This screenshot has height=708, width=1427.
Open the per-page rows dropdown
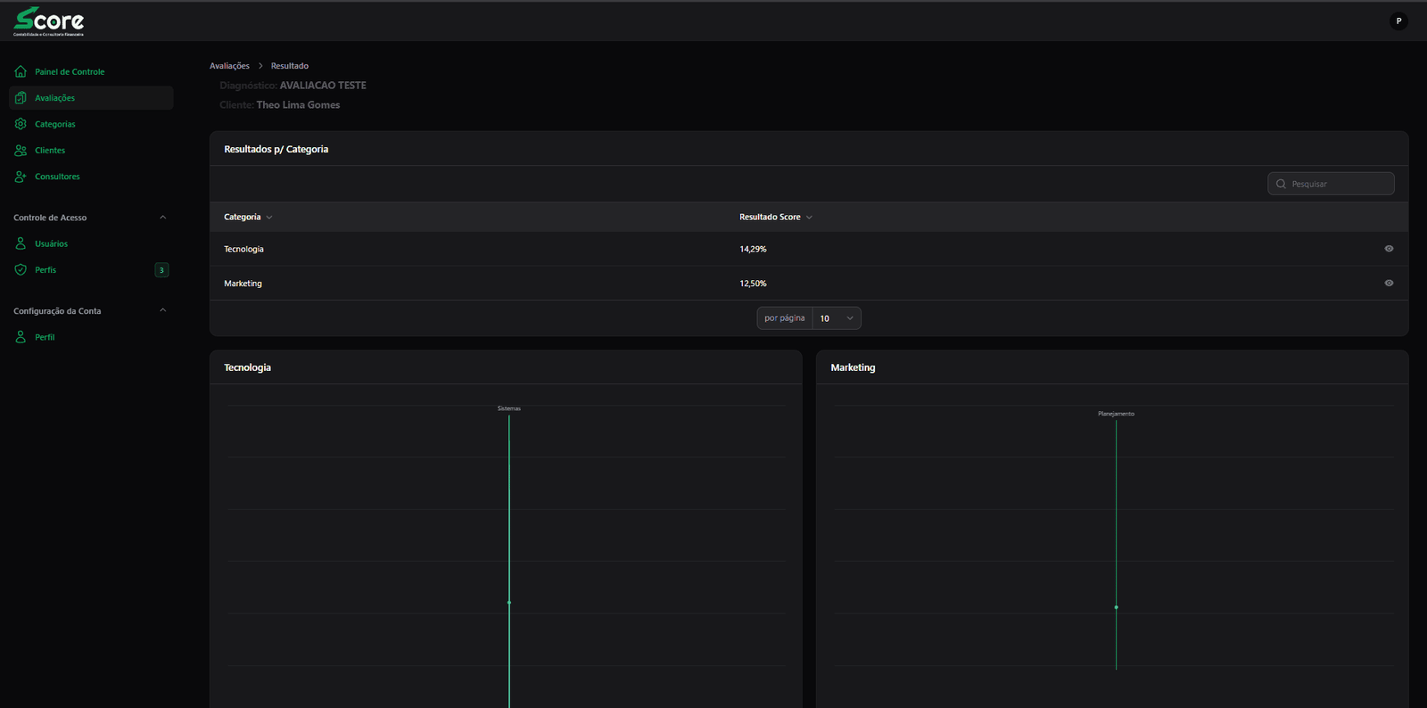click(x=837, y=318)
